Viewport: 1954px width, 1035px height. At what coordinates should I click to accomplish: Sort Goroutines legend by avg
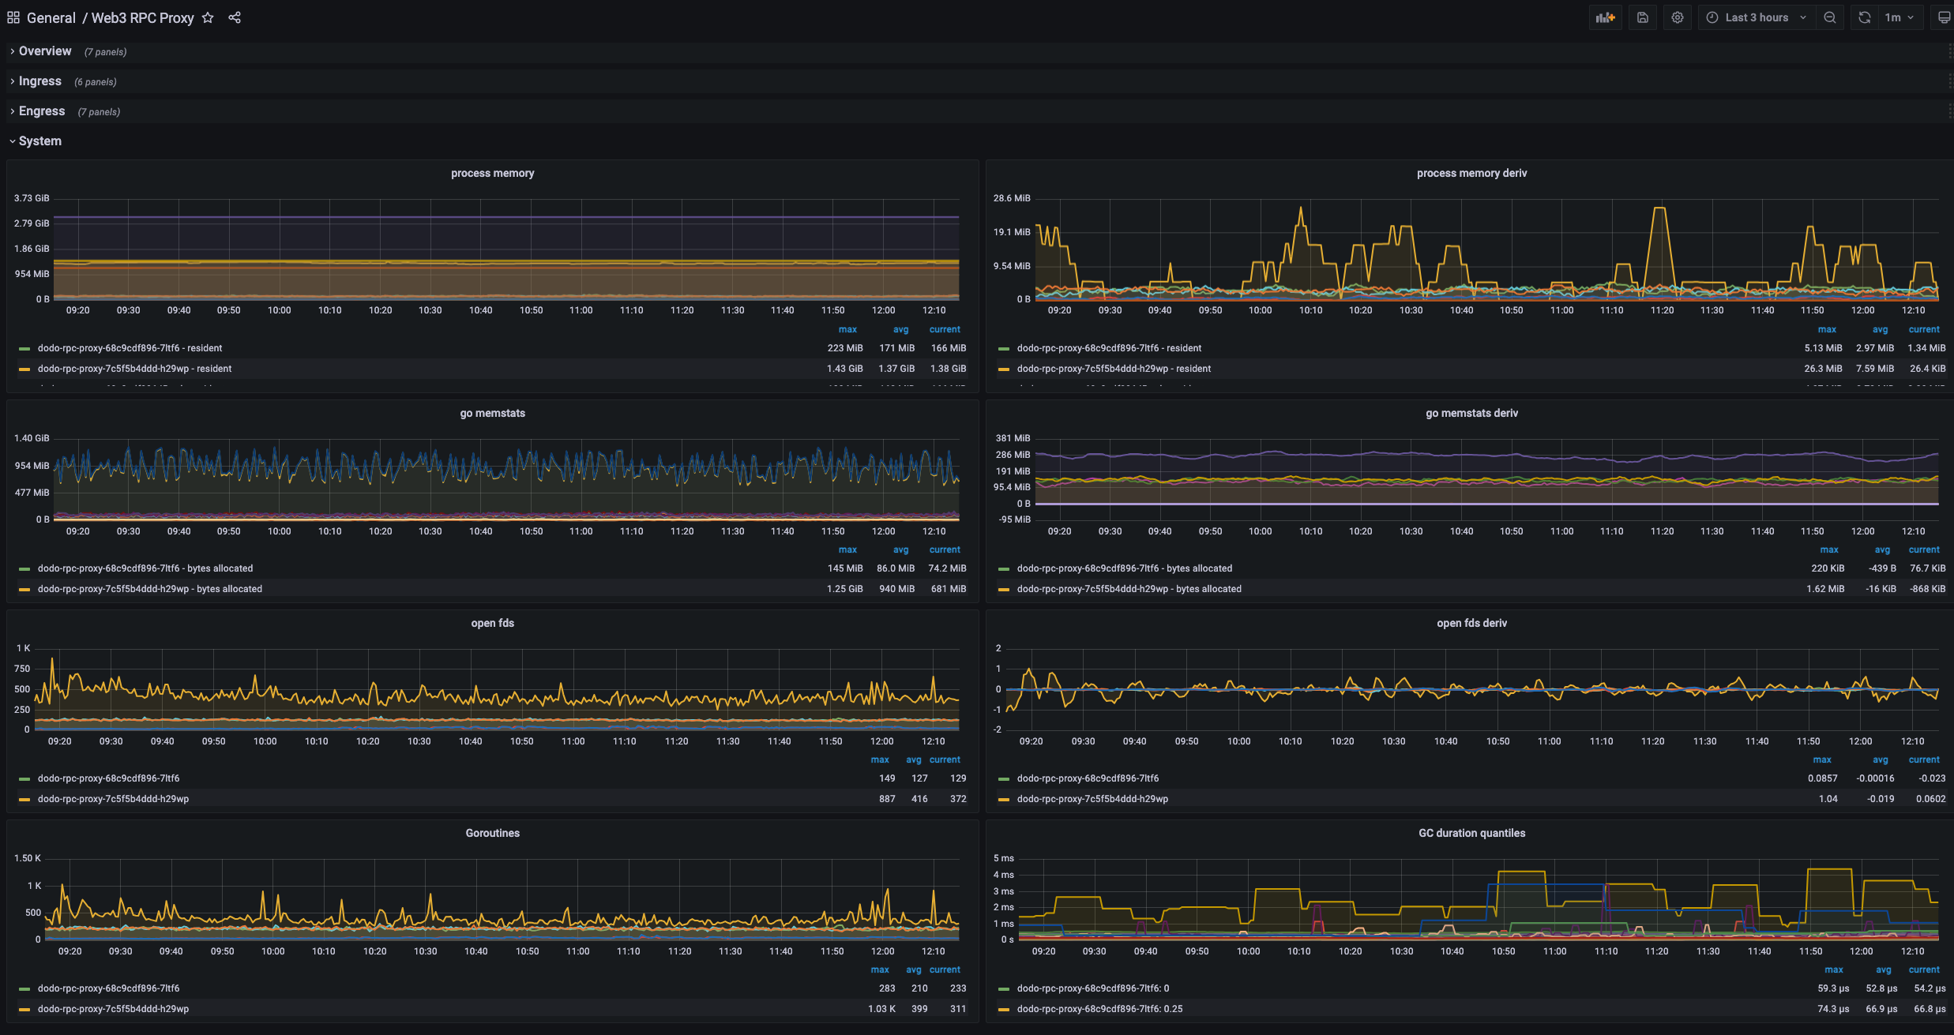point(914,969)
